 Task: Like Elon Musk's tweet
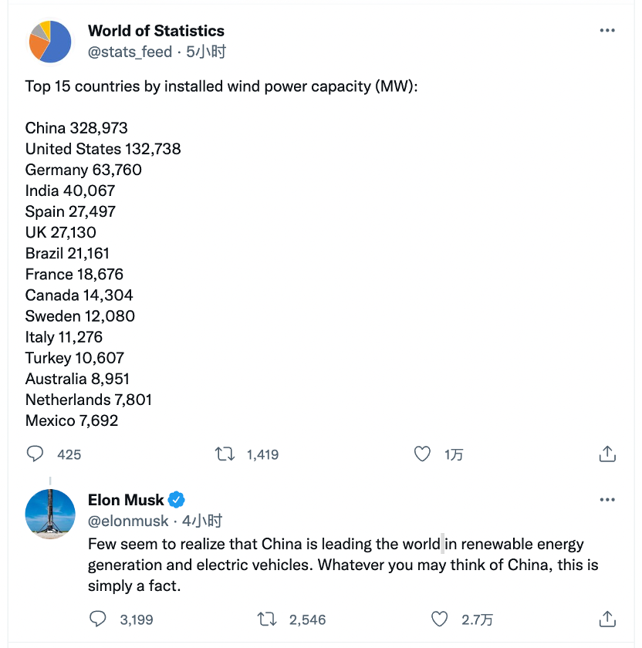click(440, 619)
